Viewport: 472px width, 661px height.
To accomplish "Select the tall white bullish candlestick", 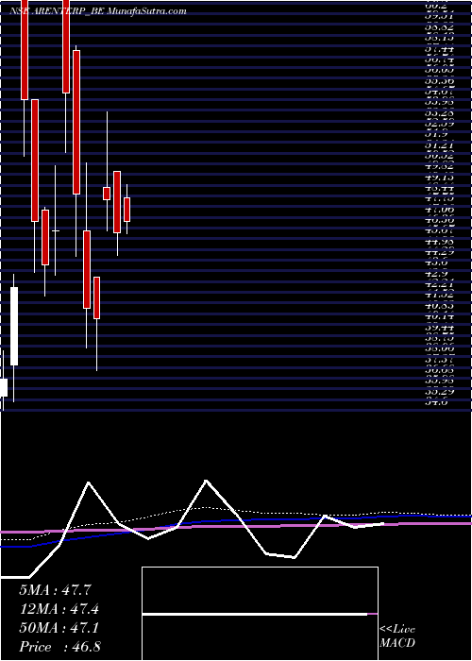I will pyautogui.click(x=14, y=327).
